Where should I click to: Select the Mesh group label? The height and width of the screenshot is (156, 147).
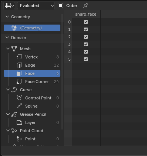tap(25, 49)
